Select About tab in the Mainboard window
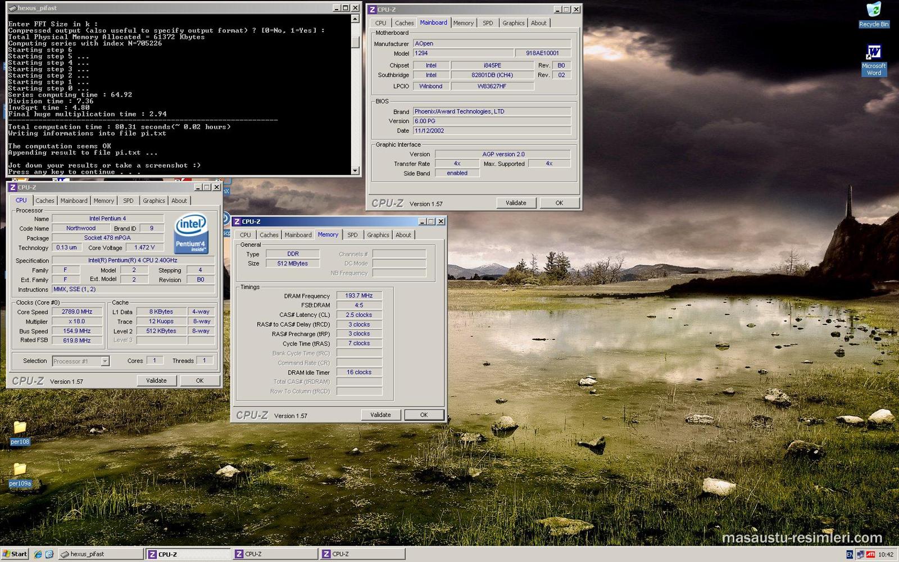899x562 pixels. 539,23
